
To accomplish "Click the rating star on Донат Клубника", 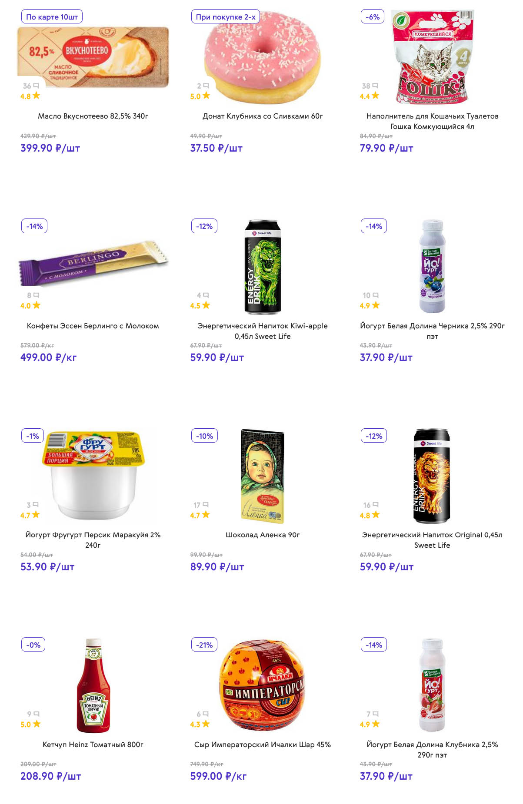I will [206, 96].
